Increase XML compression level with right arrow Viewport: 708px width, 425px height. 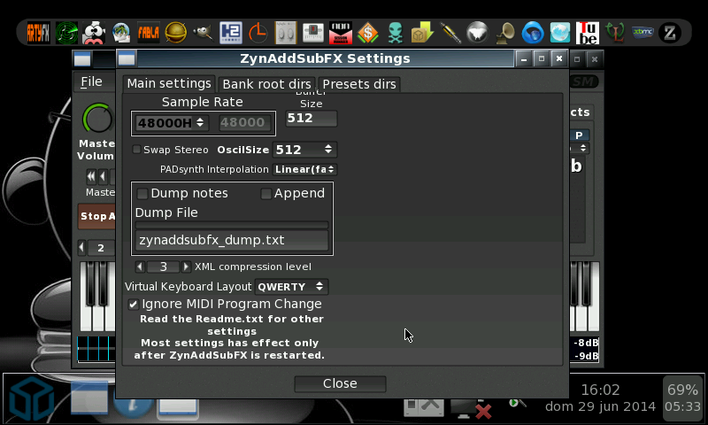(x=186, y=267)
